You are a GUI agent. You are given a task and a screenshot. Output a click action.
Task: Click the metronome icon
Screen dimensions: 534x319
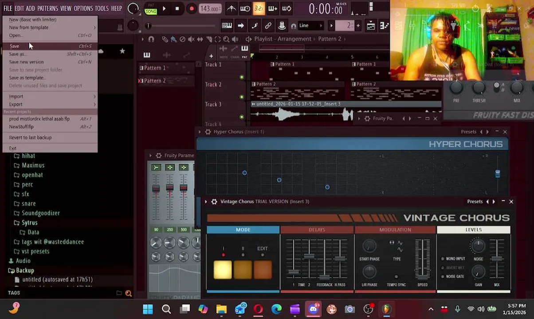click(231, 8)
